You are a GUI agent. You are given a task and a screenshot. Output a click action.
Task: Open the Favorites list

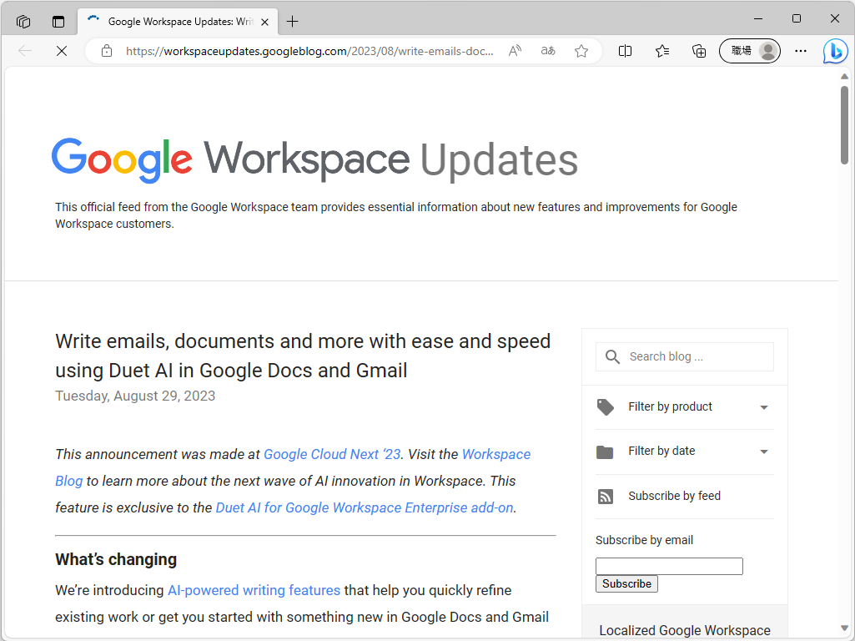pos(662,51)
